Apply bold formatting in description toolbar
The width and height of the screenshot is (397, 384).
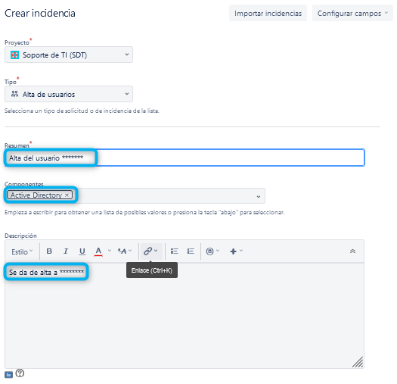pos(49,251)
